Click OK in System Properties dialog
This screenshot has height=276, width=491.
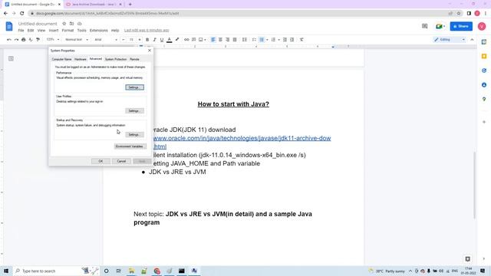[101, 161]
